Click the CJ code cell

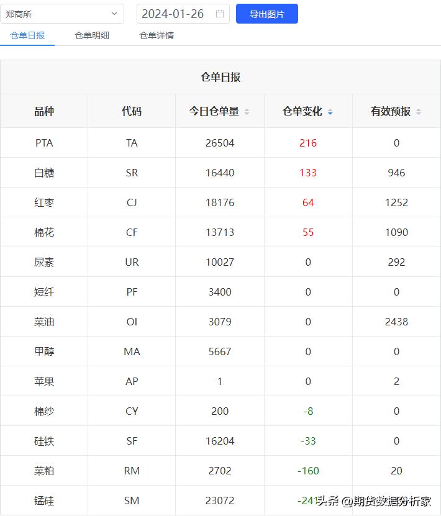tap(132, 202)
